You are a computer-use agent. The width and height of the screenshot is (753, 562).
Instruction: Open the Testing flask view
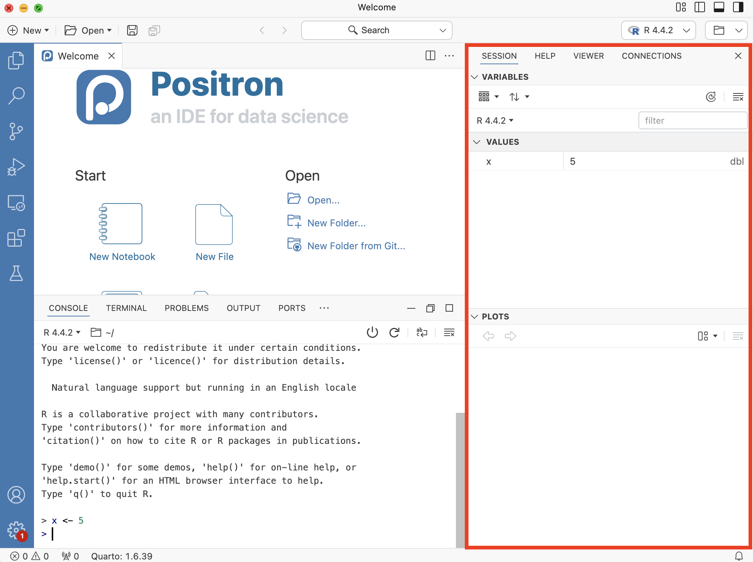coord(16,273)
